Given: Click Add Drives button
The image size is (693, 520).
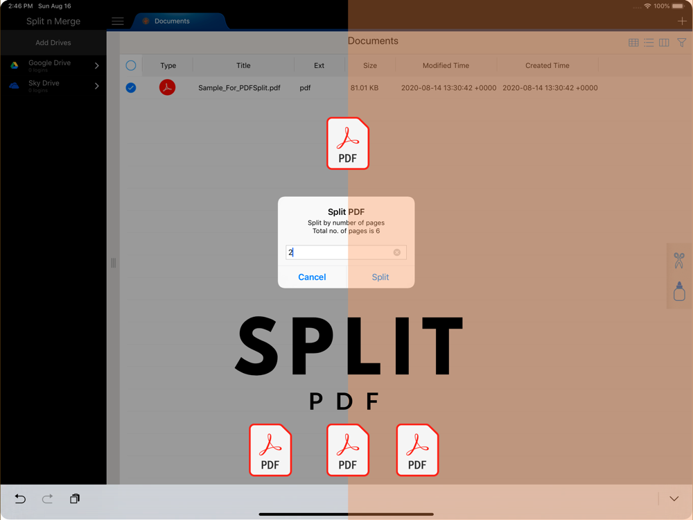Looking at the screenshot, I should (x=53, y=42).
